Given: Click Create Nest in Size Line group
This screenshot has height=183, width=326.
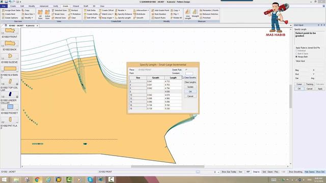Looking at the screenshot, I should pyautogui.click(x=9, y=14).
